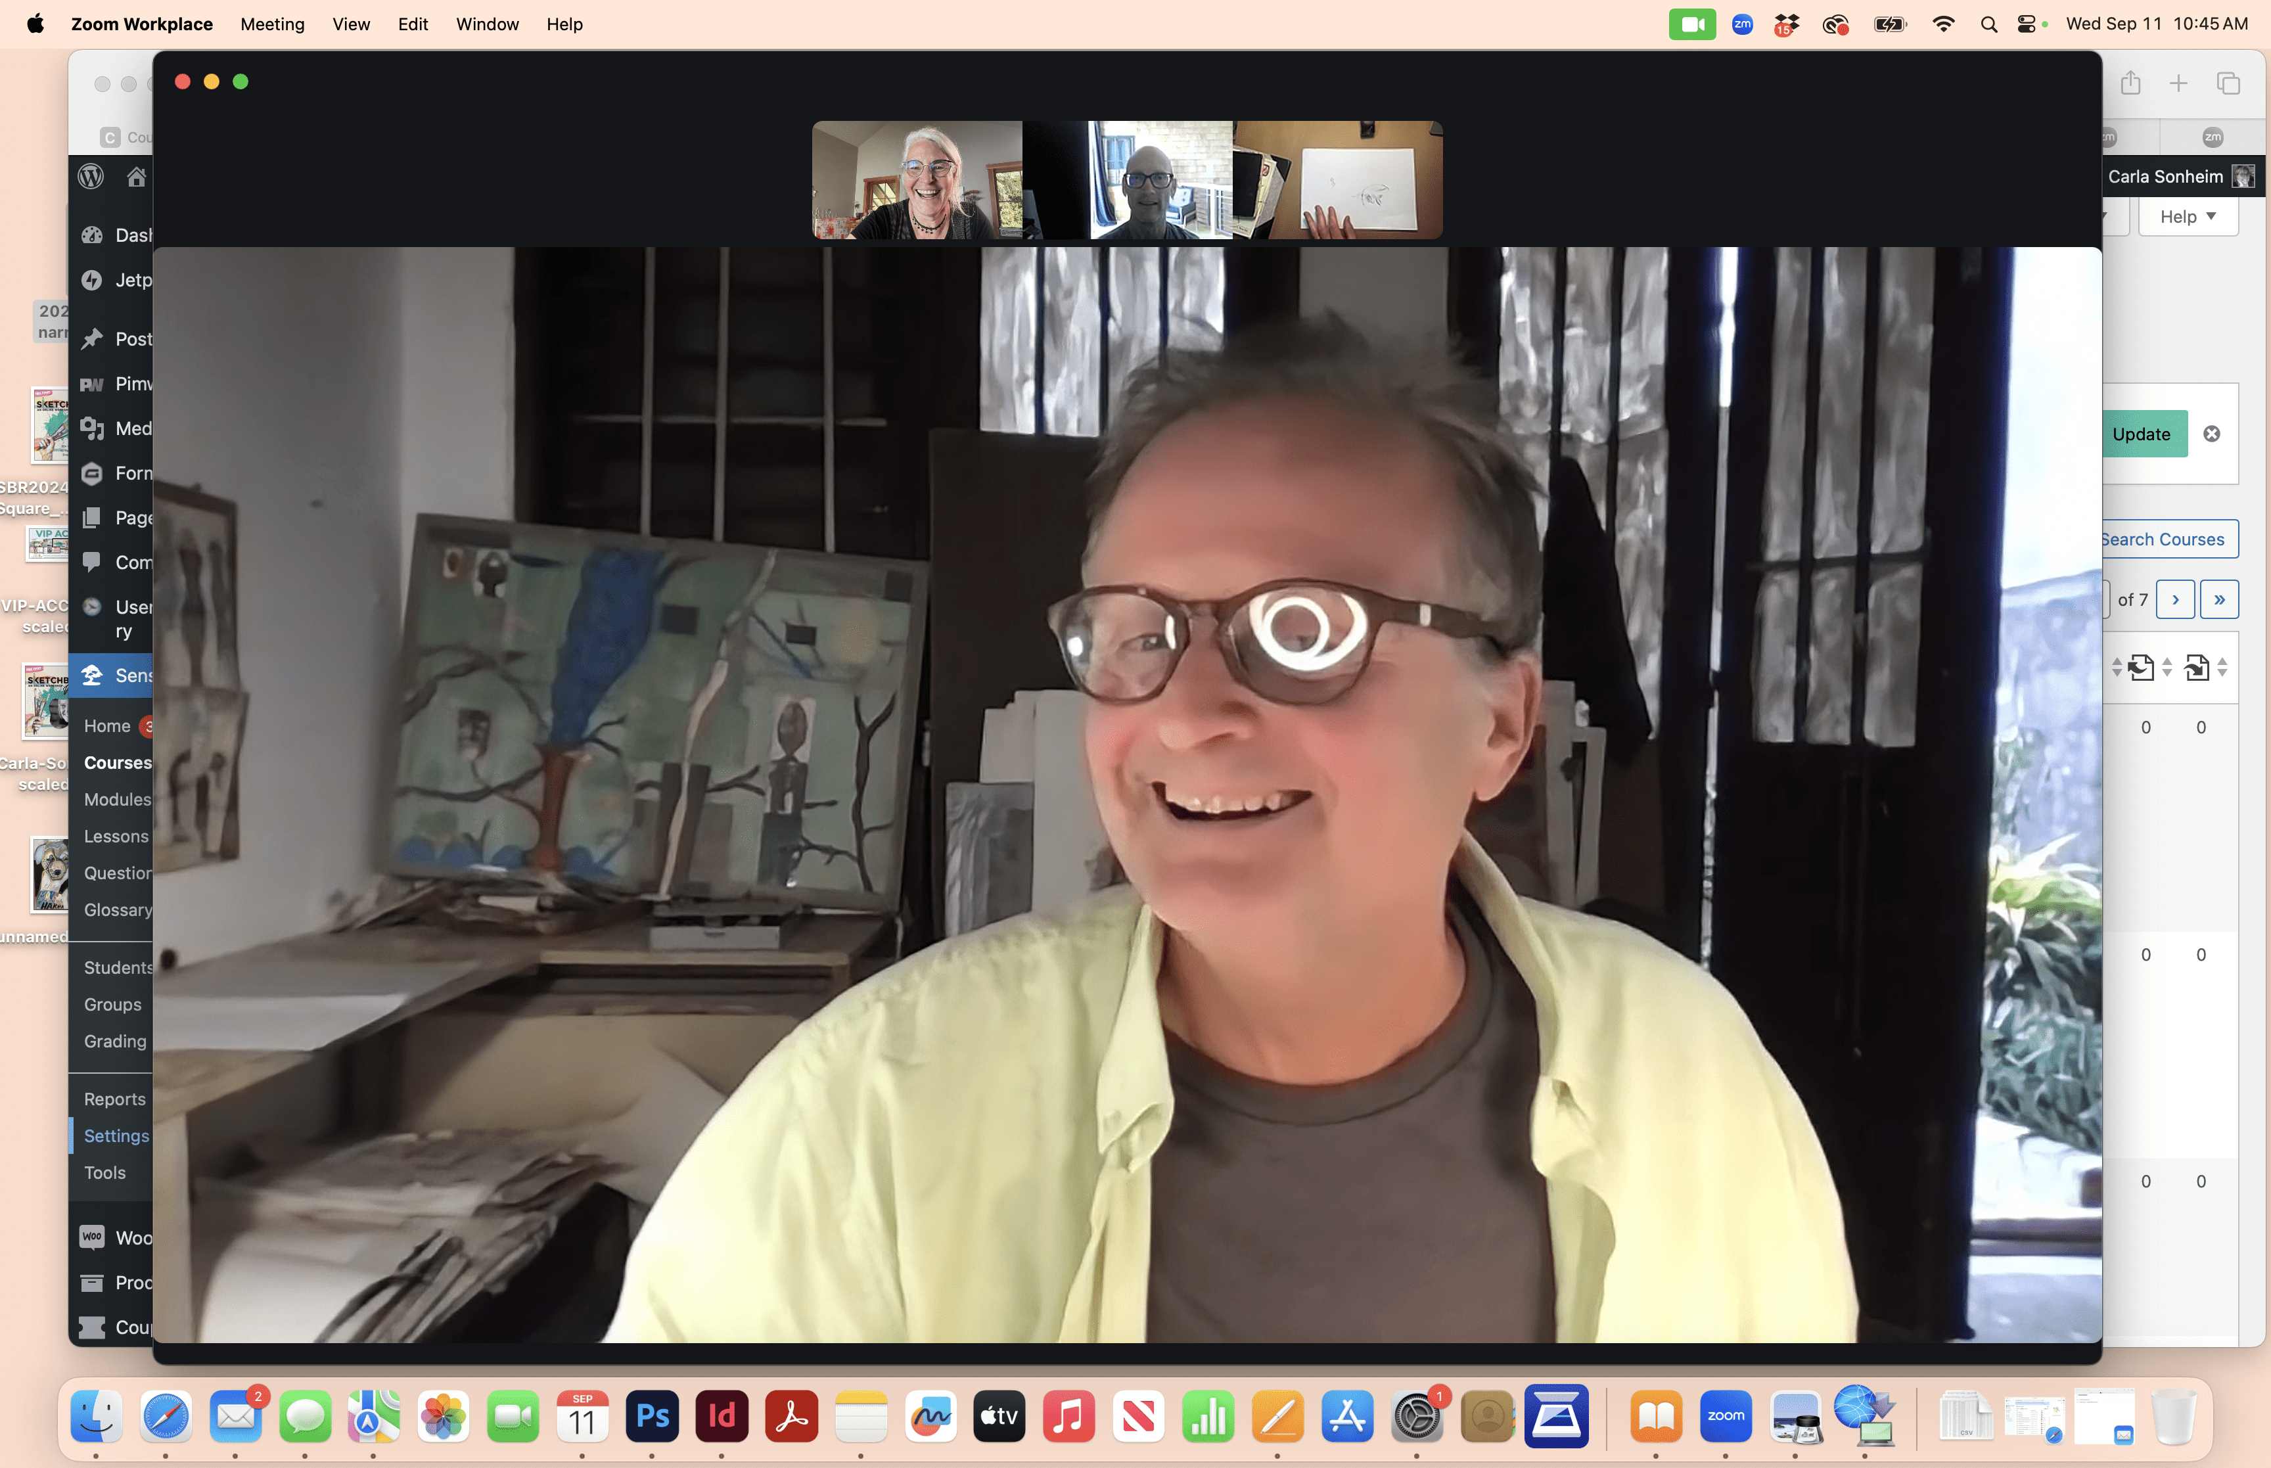Dismiss the notice beside the Update button
This screenshot has height=1468, width=2271.
click(2212, 434)
